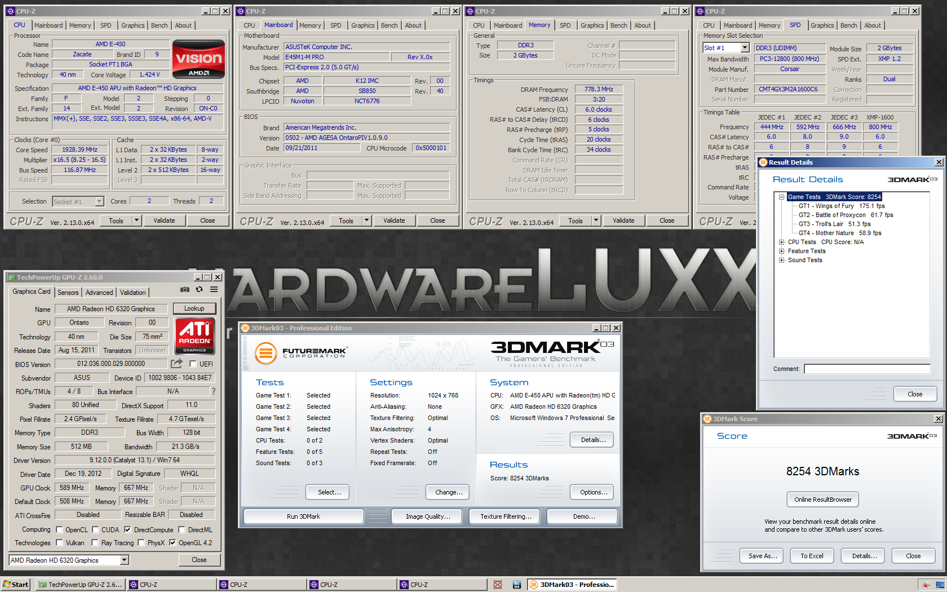Click the BIOS share/export icon in GPU-Z
947x592 pixels.
tap(176, 364)
